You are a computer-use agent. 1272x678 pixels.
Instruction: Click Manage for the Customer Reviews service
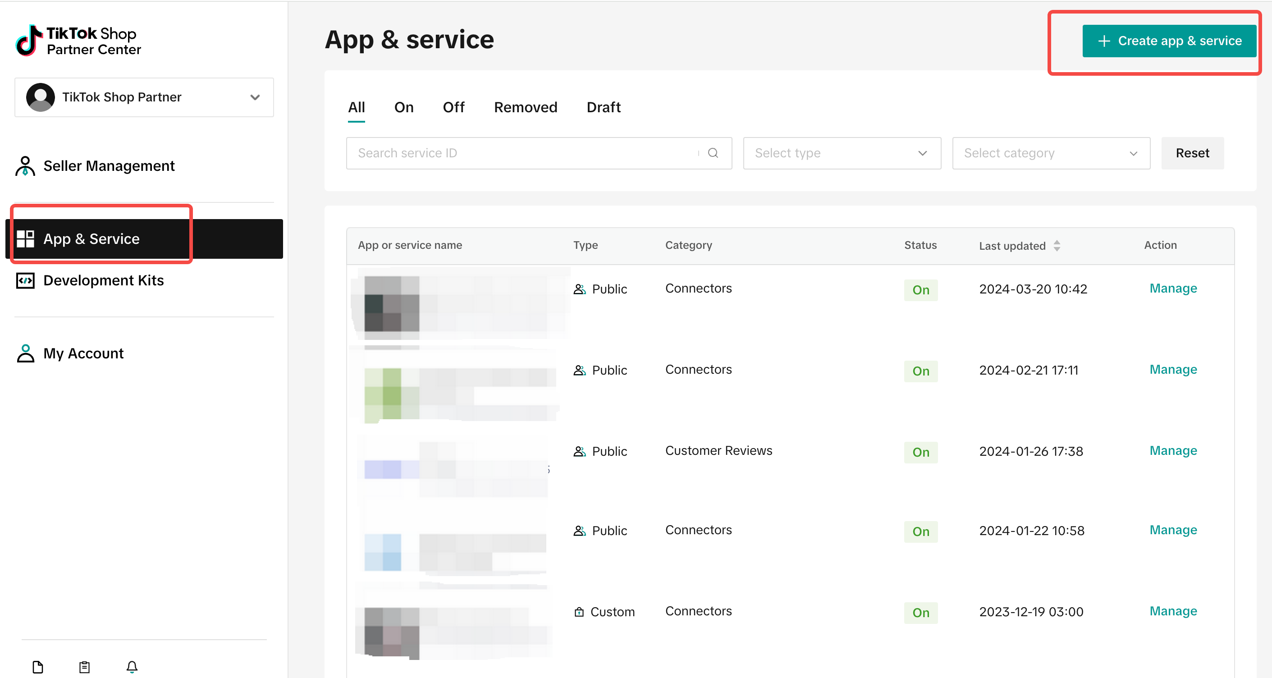[x=1173, y=450]
